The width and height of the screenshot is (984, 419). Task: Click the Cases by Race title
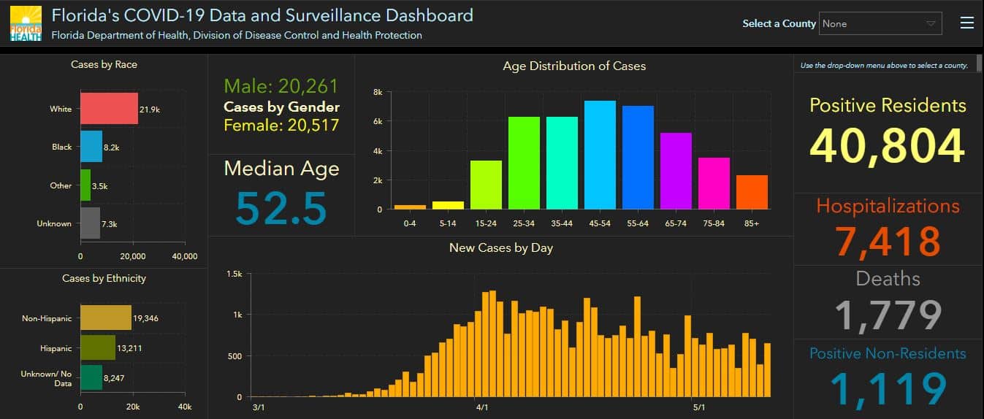(x=104, y=64)
